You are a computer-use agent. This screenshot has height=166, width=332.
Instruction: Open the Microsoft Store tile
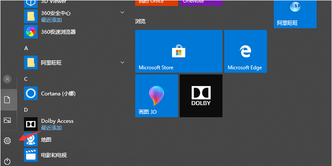click(x=179, y=51)
